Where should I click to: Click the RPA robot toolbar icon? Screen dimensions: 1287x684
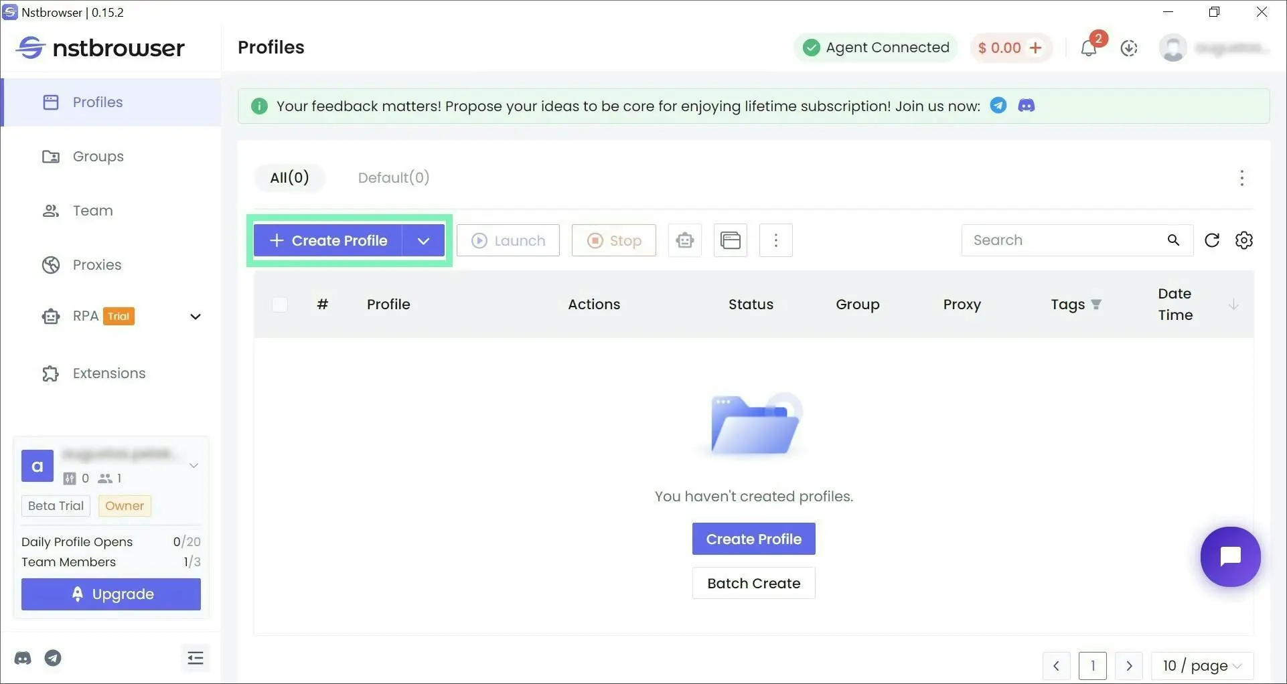click(684, 240)
